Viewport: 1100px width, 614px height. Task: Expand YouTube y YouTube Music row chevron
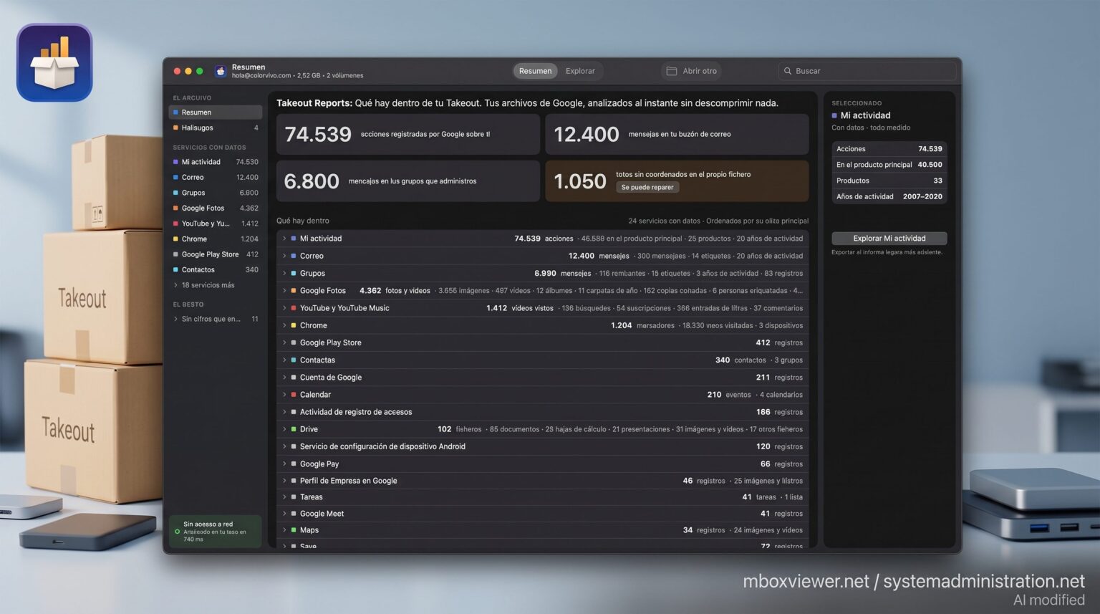click(284, 308)
